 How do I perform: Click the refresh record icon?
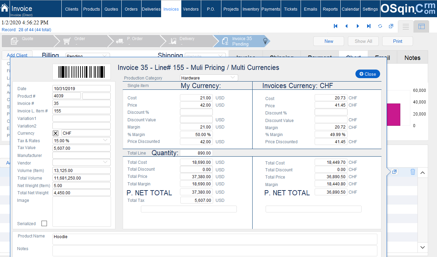coord(380,26)
